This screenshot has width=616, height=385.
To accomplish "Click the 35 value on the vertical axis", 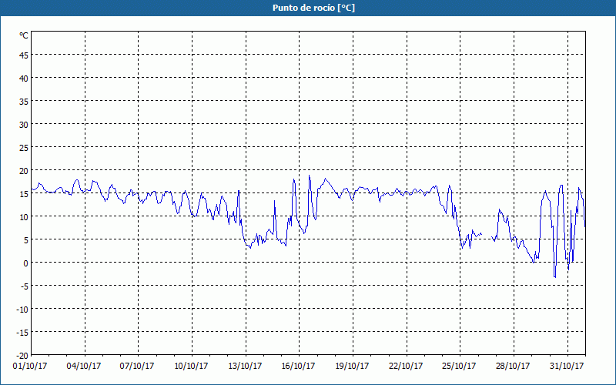I will click(24, 102).
